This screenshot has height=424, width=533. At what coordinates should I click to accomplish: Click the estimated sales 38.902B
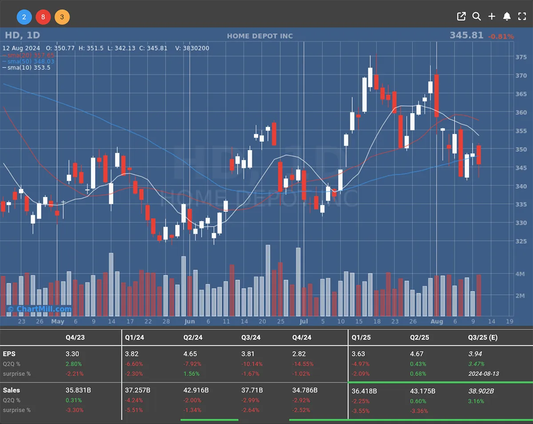tap(481, 391)
